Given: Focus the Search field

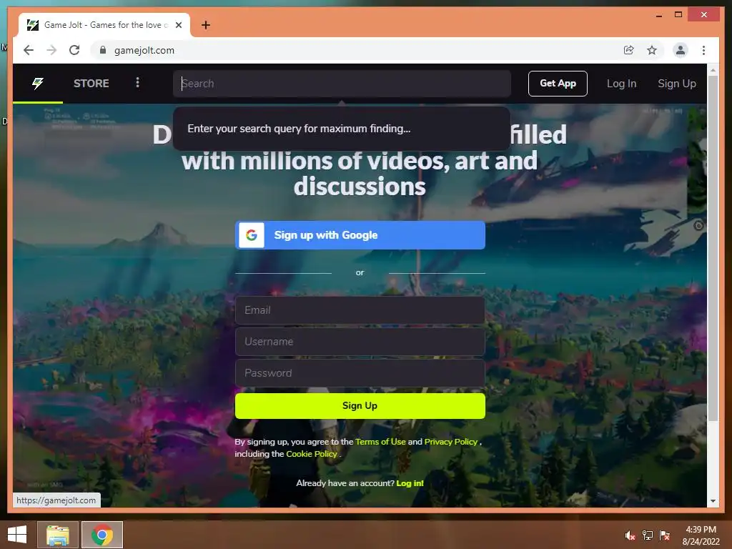Looking at the screenshot, I should 342,84.
